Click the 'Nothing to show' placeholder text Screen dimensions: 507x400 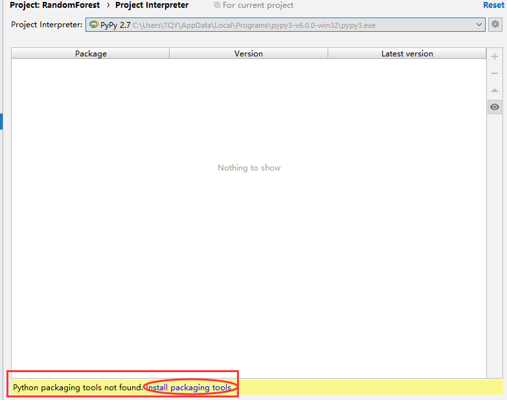pyautogui.click(x=249, y=168)
